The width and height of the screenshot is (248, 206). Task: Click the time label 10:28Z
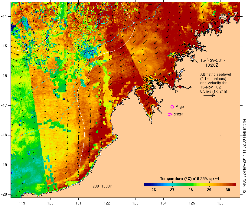[212, 65]
